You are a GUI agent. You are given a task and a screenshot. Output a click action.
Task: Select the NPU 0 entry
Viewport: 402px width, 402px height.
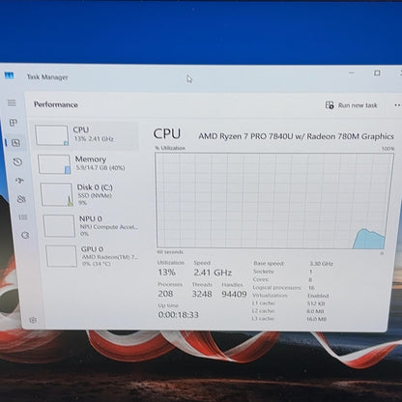92,226
